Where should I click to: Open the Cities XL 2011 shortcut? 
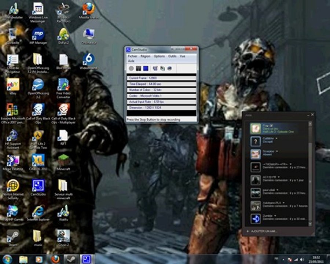pos(38,162)
